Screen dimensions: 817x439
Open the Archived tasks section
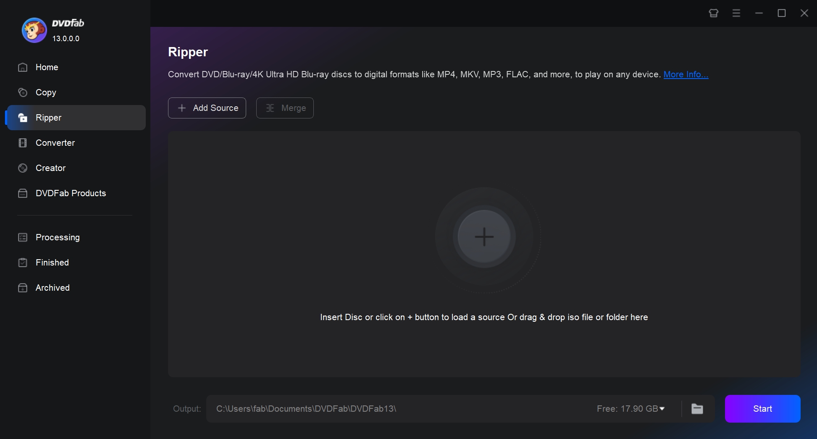tap(52, 288)
